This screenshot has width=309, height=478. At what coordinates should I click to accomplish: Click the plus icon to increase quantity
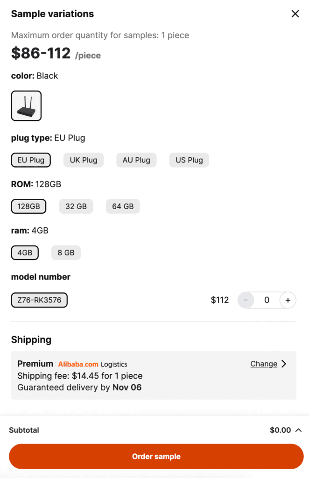[x=288, y=300]
